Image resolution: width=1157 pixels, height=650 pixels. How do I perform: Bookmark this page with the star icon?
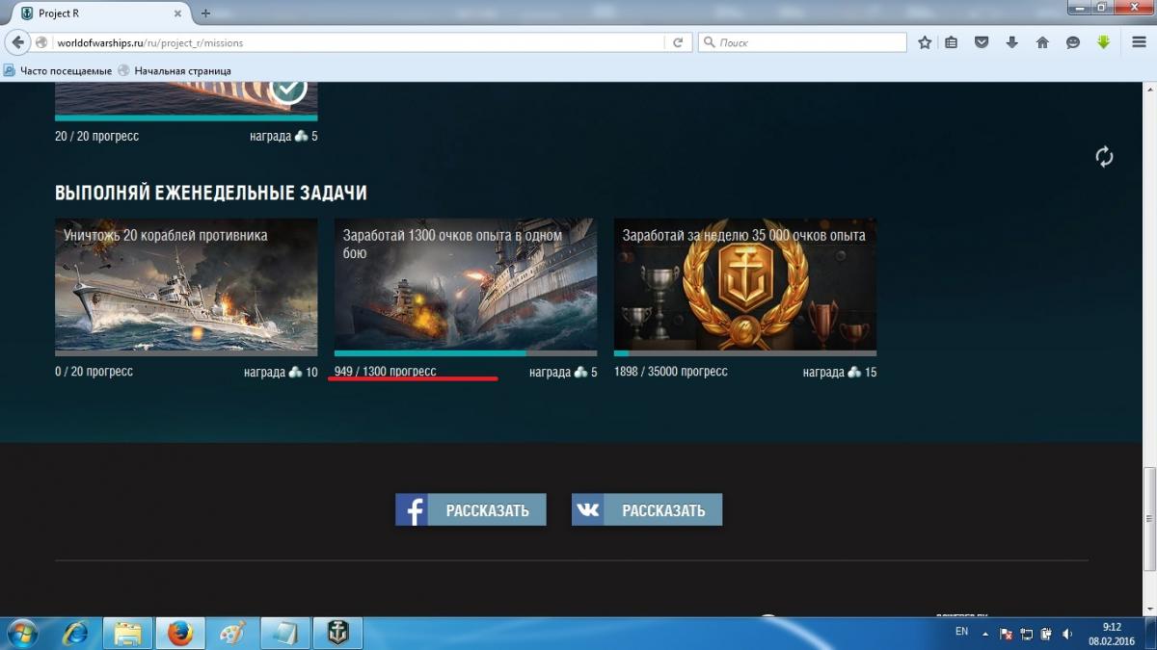925,42
